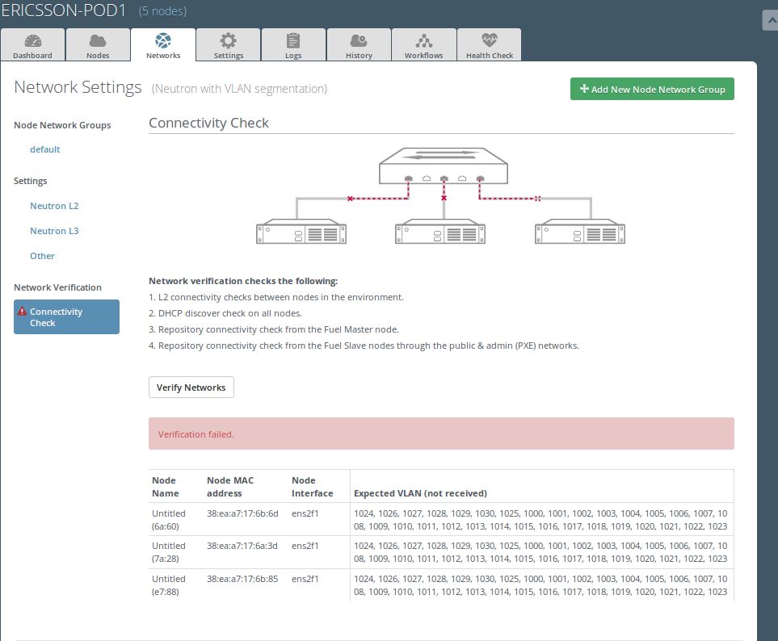
Task: Click the Network Settings heading
Action: pyautogui.click(x=78, y=87)
